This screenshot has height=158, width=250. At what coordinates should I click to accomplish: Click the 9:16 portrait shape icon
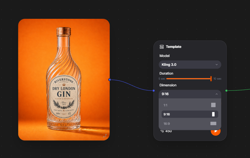point(213,114)
